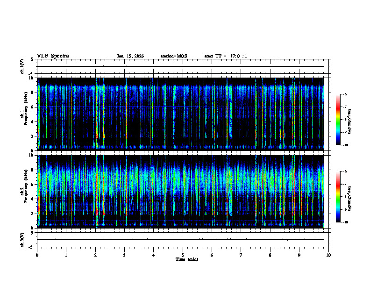This screenshot has height=286, width=370.
Task: Click the "station=MOS" label
Action: tap(174, 56)
